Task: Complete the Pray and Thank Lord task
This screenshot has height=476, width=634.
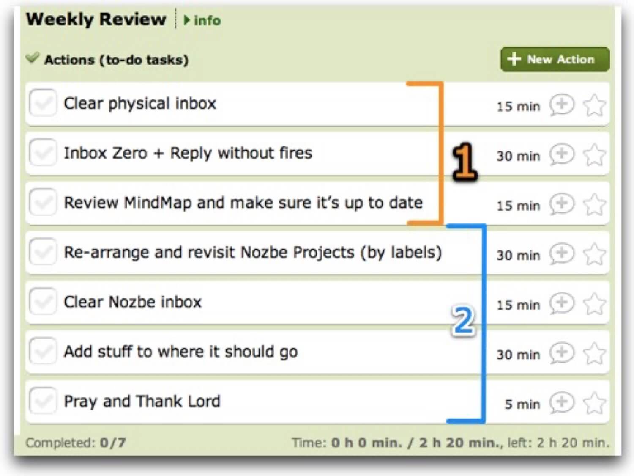Action: click(x=43, y=401)
